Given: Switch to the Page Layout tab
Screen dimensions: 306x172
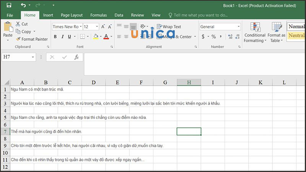Looking at the screenshot, I should pos(72,15).
